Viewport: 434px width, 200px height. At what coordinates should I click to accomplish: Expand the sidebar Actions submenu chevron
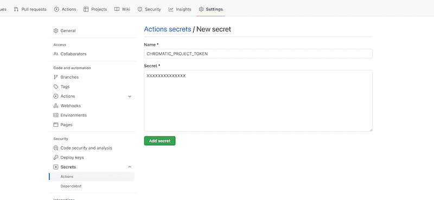(130, 96)
